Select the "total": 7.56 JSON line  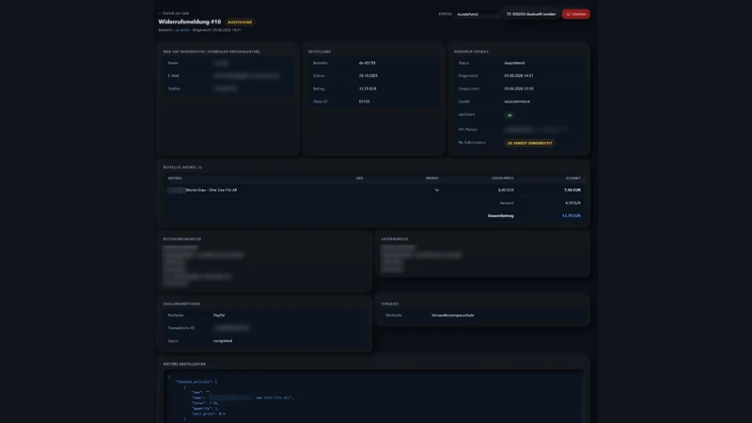205,403
